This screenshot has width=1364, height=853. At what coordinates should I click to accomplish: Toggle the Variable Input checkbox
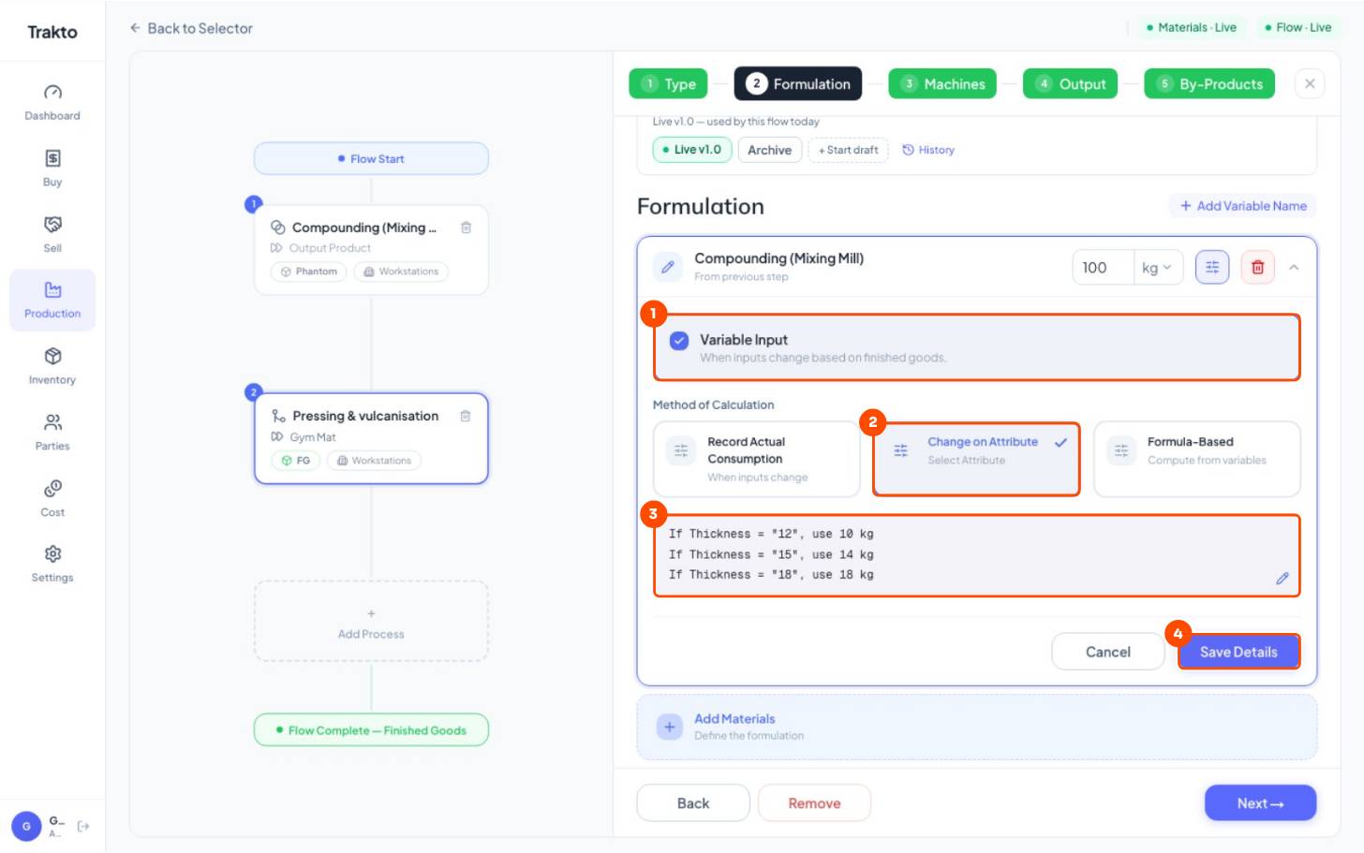click(679, 341)
